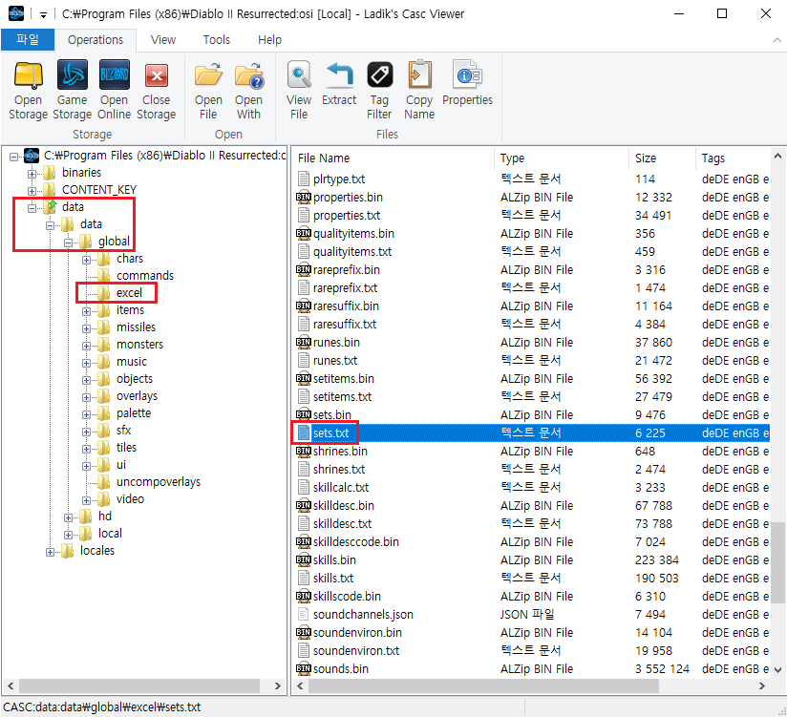Select the missiles folder in tree

[136, 327]
